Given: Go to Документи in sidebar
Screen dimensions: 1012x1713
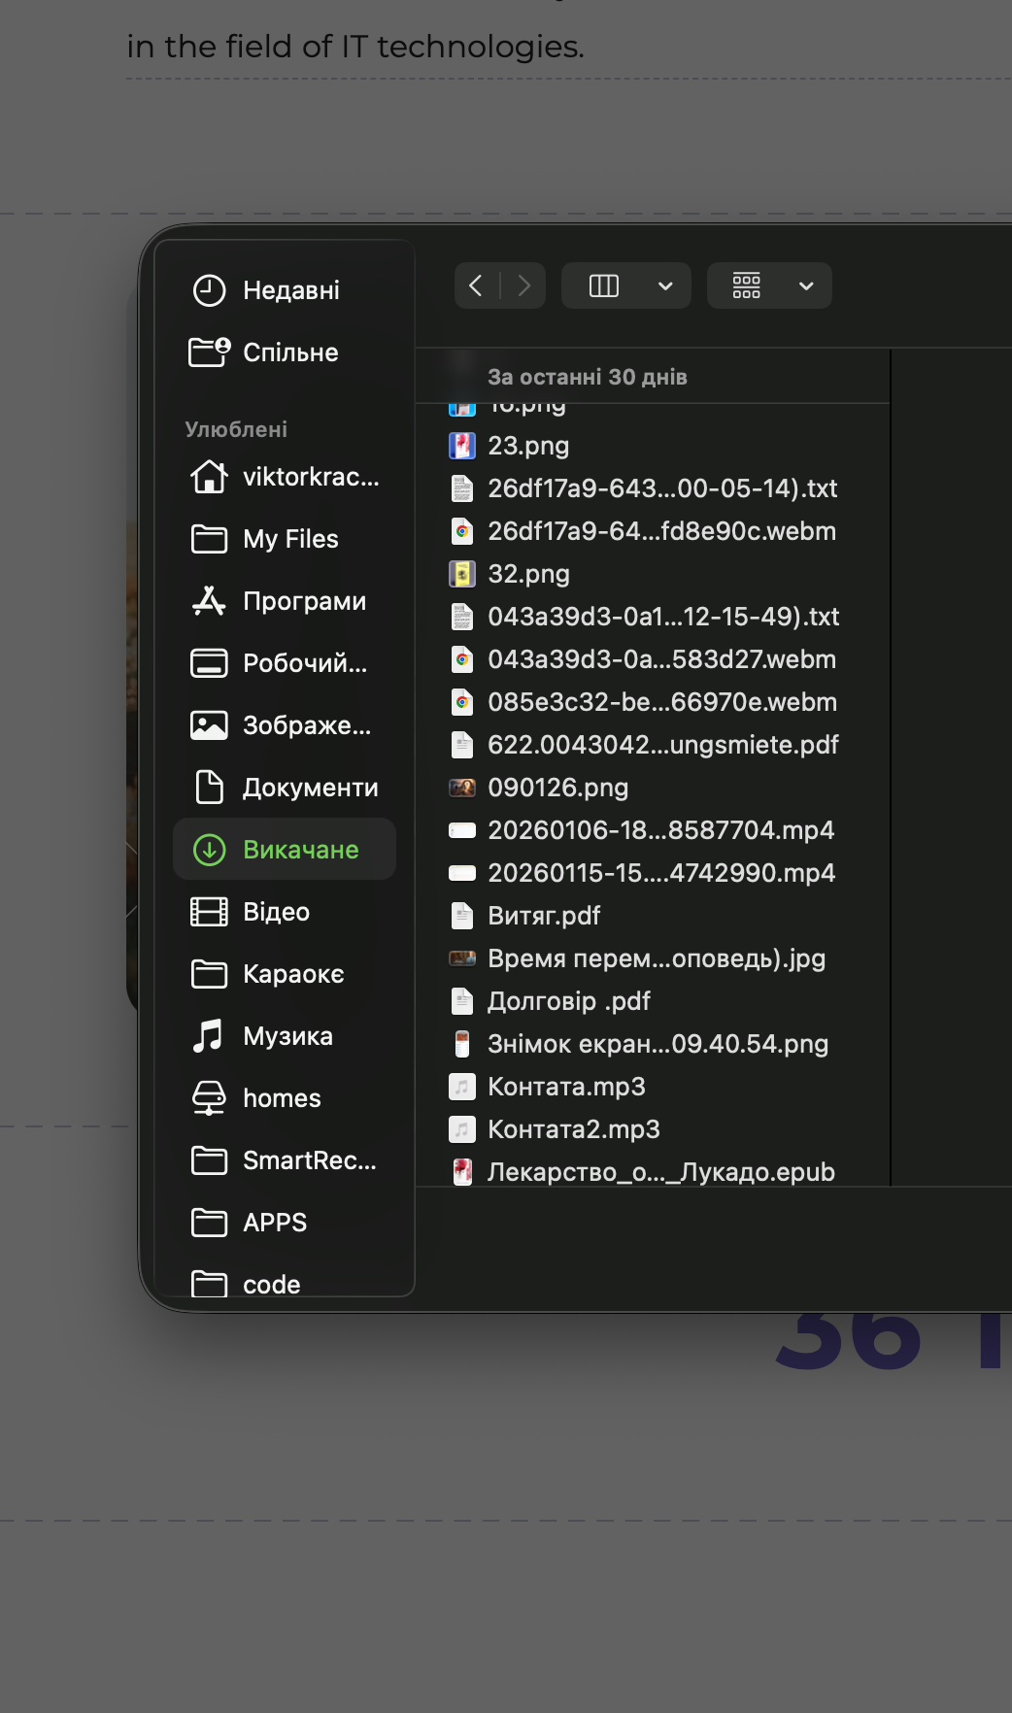Looking at the screenshot, I should pyautogui.click(x=309, y=788).
